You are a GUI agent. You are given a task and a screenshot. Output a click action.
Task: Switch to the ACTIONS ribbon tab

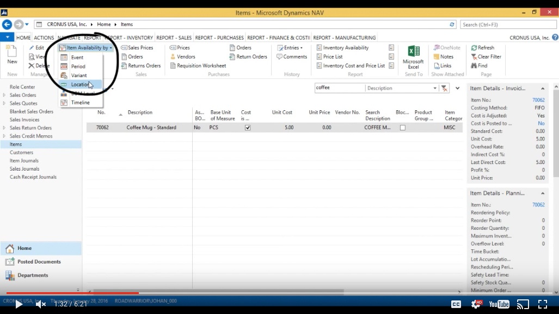pos(44,37)
